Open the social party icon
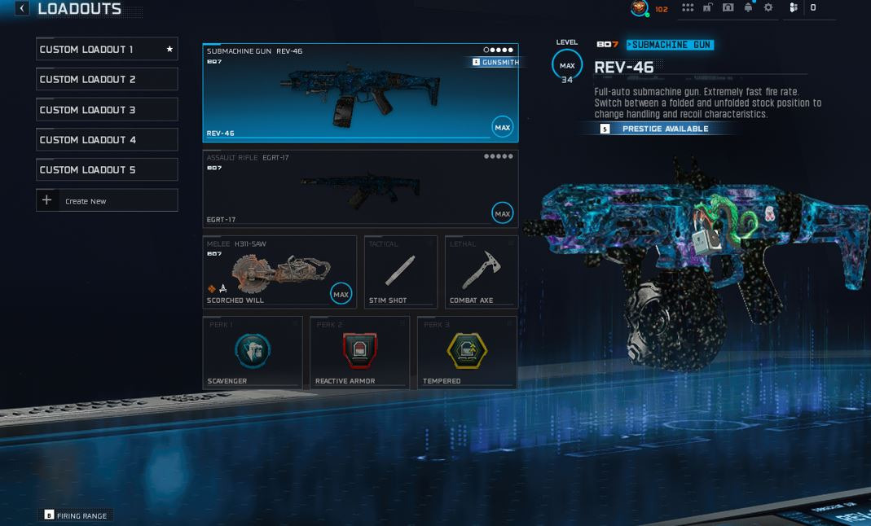Image resolution: width=871 pixels, height=526 pixels. coord(794,8)
